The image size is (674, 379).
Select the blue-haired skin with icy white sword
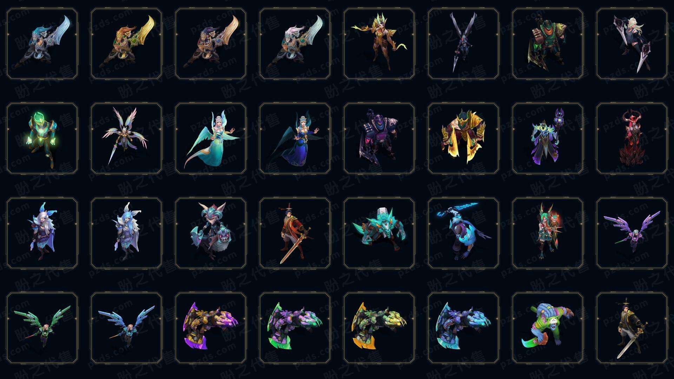tap(42, 44)
